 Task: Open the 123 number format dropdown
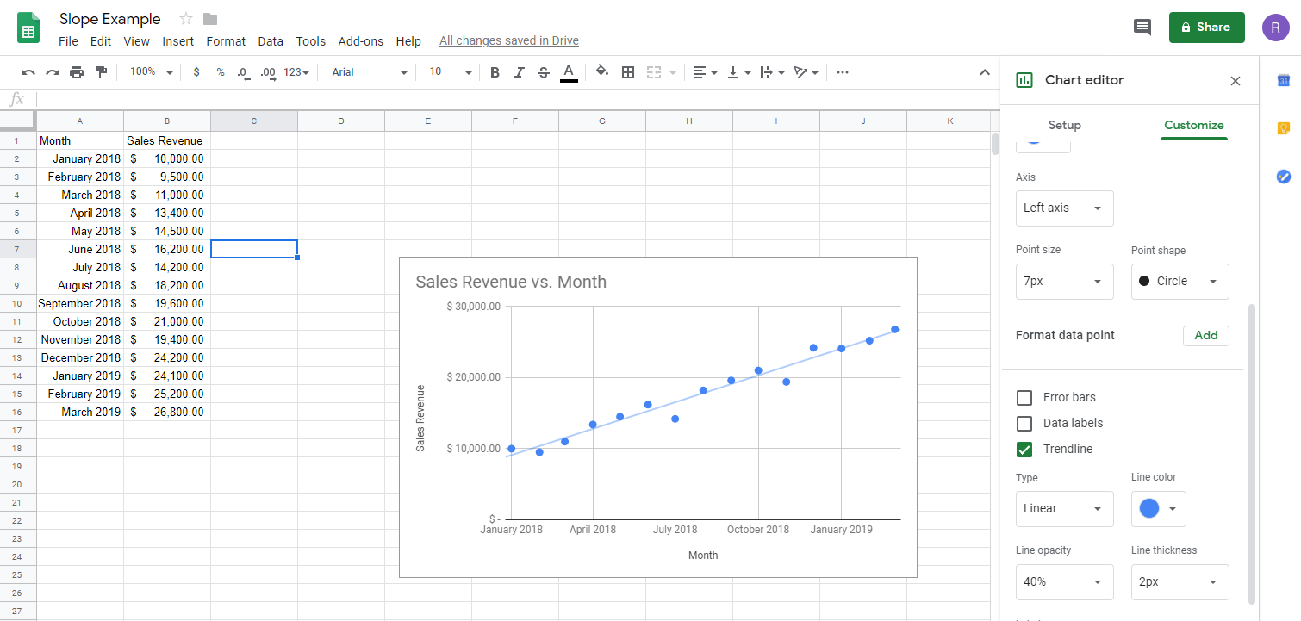point(296,72)
